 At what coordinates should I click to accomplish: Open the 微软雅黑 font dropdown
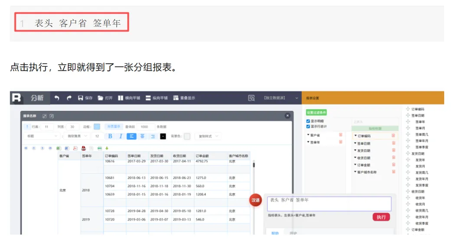pos(77,136)
